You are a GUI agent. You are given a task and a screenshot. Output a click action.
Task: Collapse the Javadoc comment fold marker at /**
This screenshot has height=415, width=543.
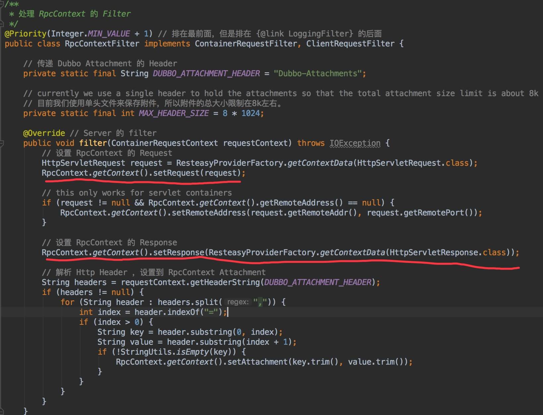(2, 4)
